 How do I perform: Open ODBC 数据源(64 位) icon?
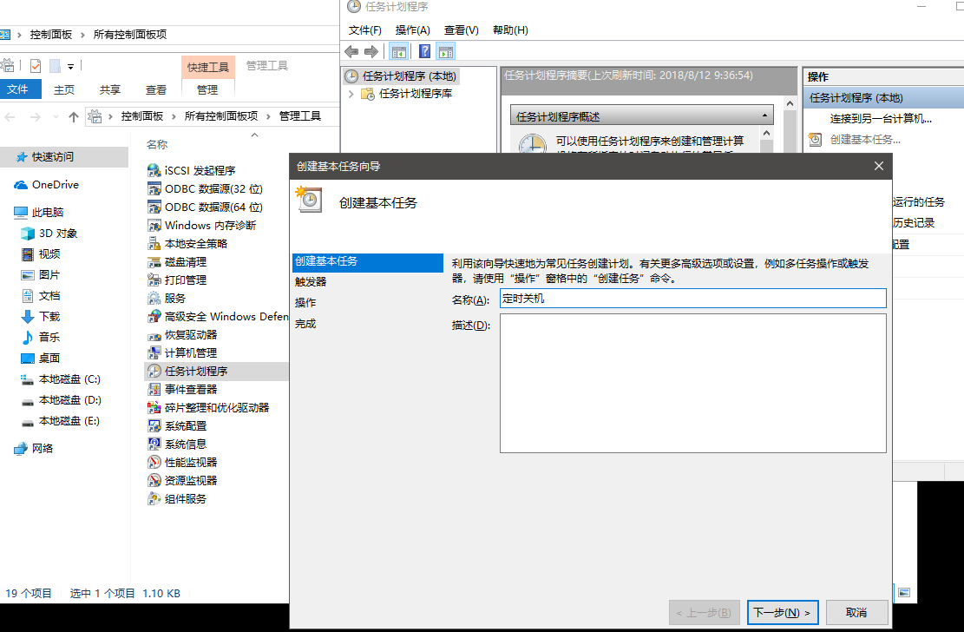[x=154, y=207]
